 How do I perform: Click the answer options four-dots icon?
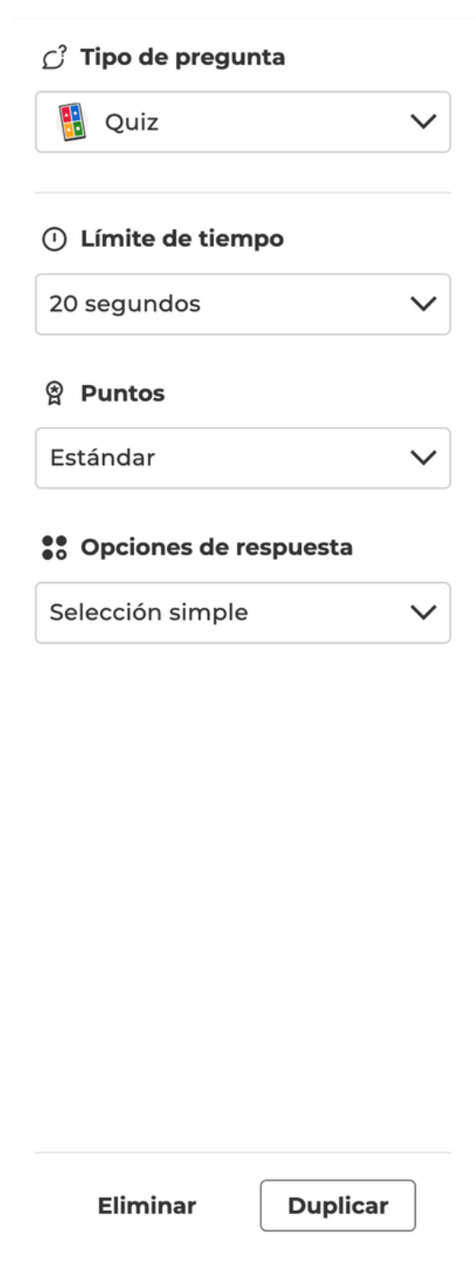tap(53, 548)
